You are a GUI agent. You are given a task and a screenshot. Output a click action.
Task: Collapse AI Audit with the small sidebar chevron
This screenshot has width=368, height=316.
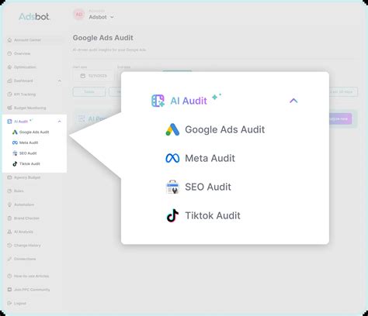(x=60, y=122)
